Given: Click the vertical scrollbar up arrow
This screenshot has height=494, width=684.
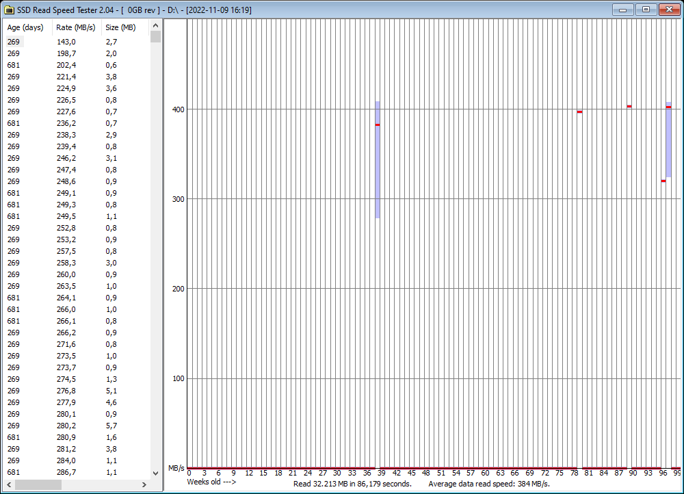Looking at the screenshot, I should click(155, 25).
